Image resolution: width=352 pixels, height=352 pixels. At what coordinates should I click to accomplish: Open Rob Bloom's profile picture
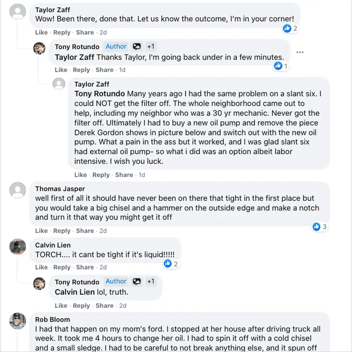(18, 321)
